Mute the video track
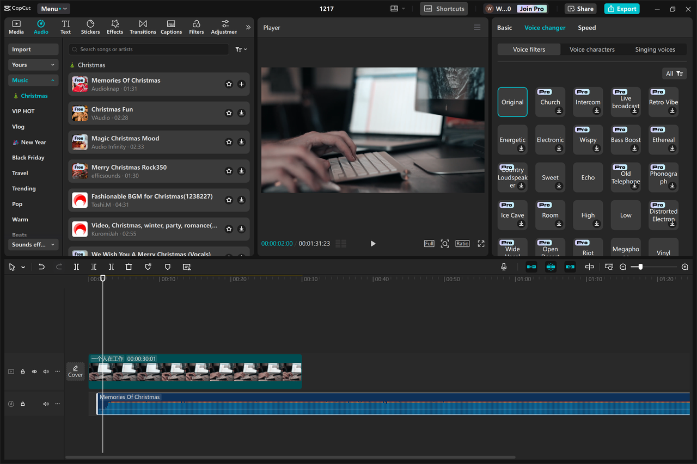 pos(46,371)
